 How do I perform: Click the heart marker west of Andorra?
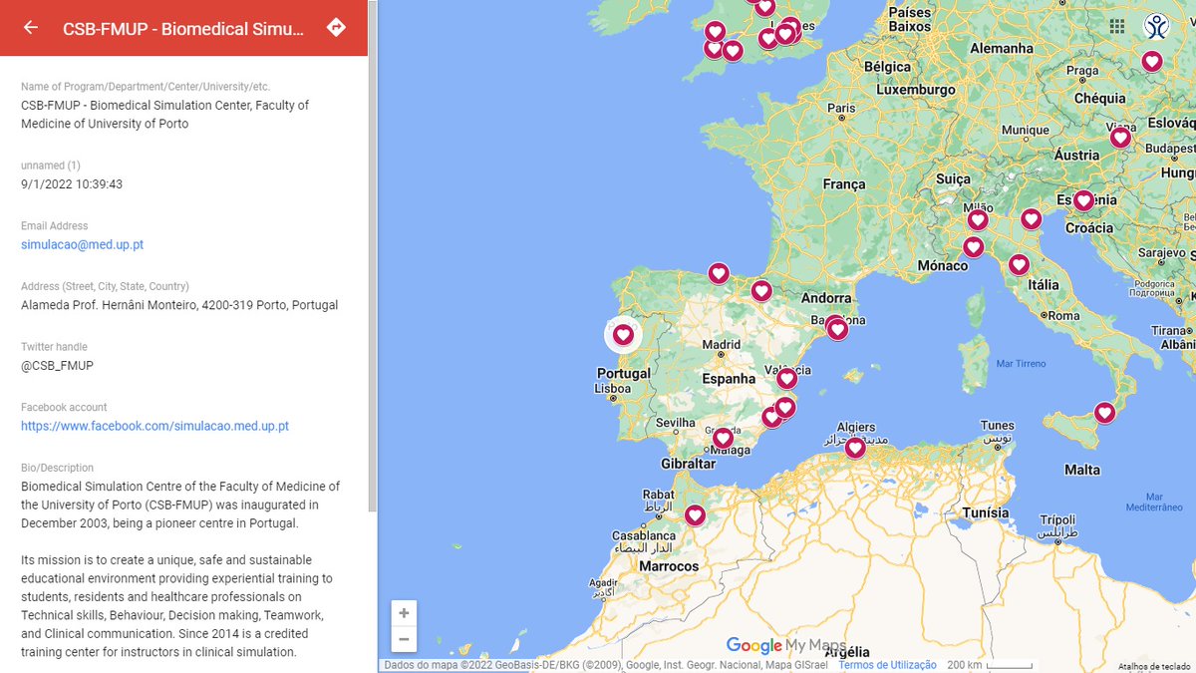[x=761, y=291]
